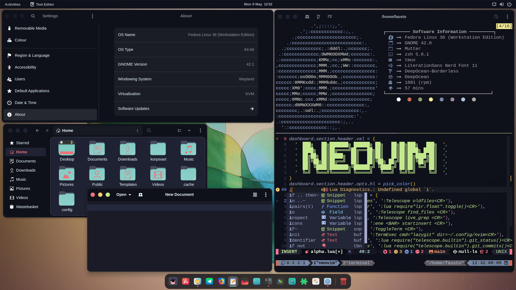516x290 pixels.
Task: Select tmux window 1 'neovim'
Action: pyautogui.click(x=325, y=263)
